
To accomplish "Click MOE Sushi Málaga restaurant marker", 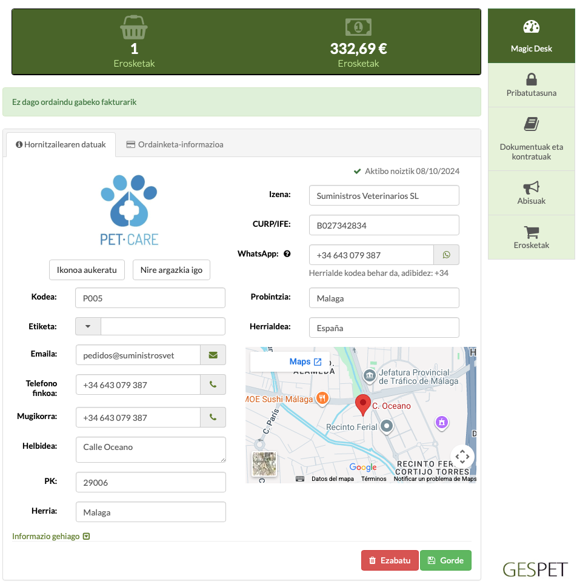I will [x=322, y=398].
